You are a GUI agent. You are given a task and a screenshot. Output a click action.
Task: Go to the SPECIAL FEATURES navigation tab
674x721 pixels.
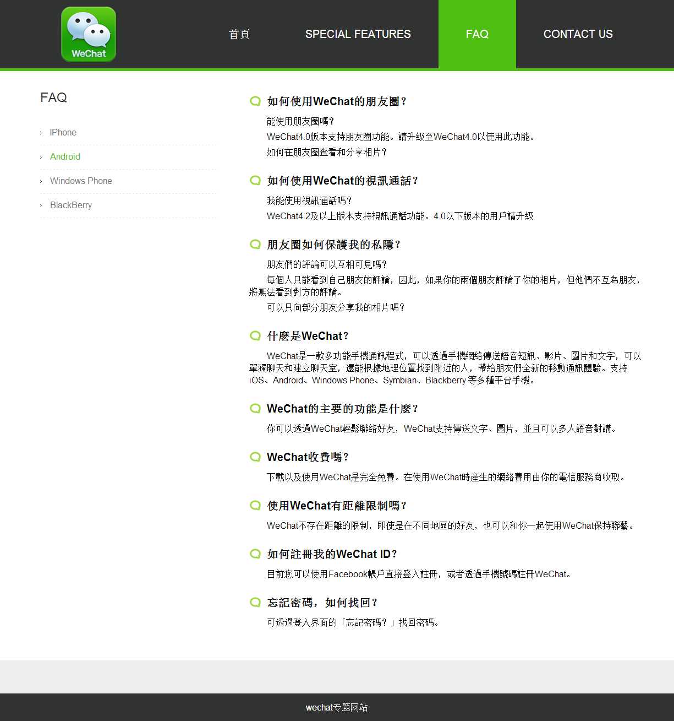(358, 34)
